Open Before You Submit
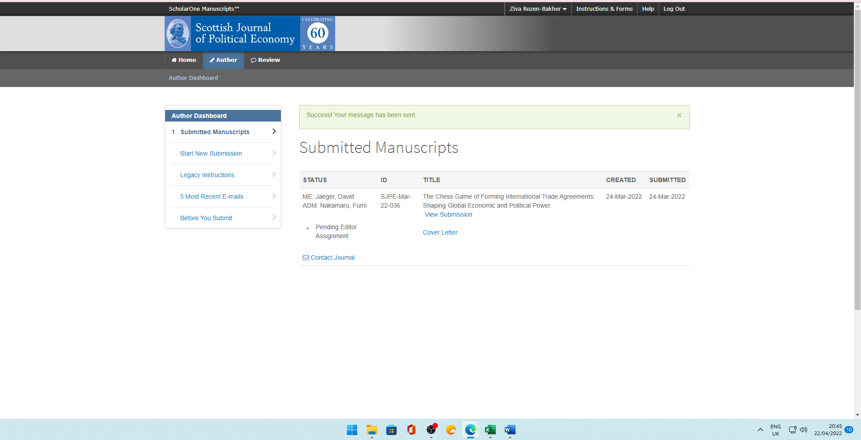 pos(206,218)
